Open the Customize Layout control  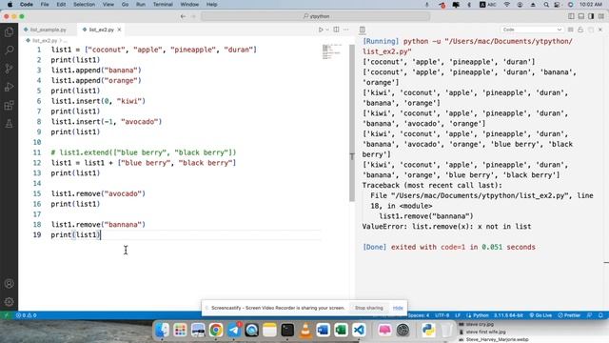pos(601,16)
